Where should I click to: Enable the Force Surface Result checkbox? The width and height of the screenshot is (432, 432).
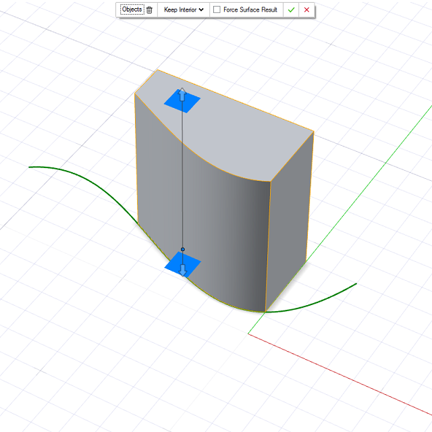[217, 10]
